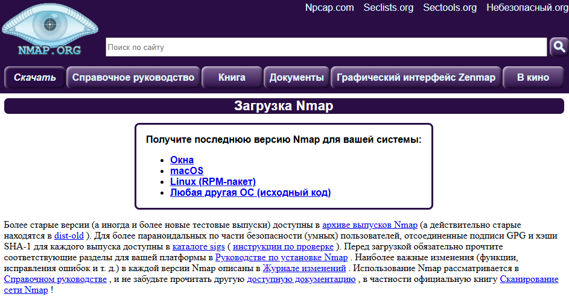Image resolution: width=569 pixels, height=297 pixels.
Task: Click Любая другая ОС (исходный код) link
Action: 250,192
